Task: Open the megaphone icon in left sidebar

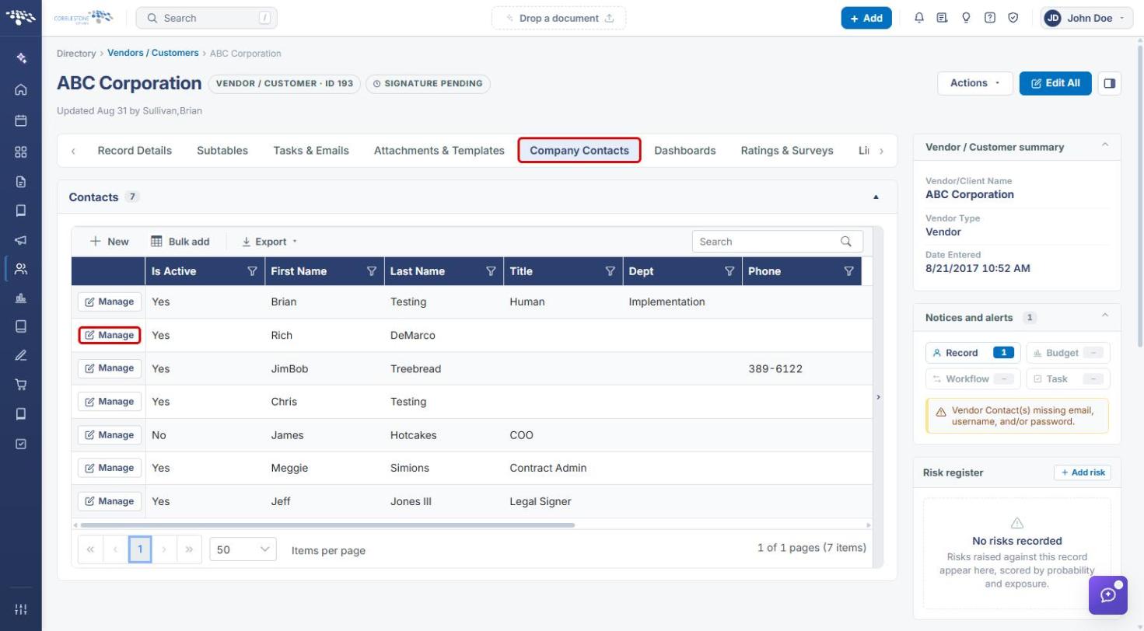Action: 21,240
